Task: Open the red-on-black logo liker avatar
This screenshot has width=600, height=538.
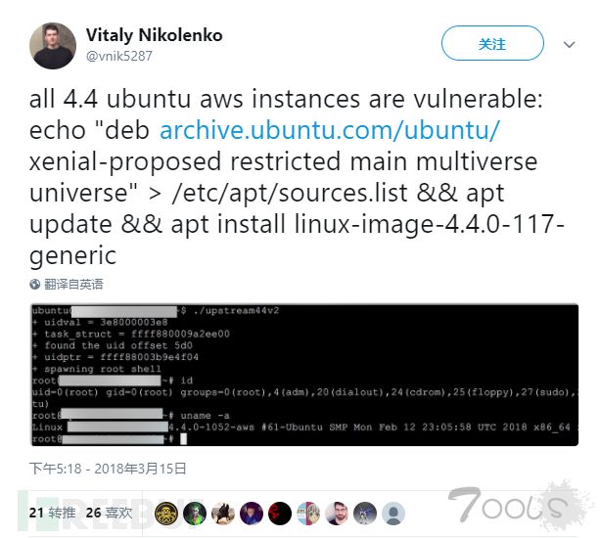Action: [280, 514]
